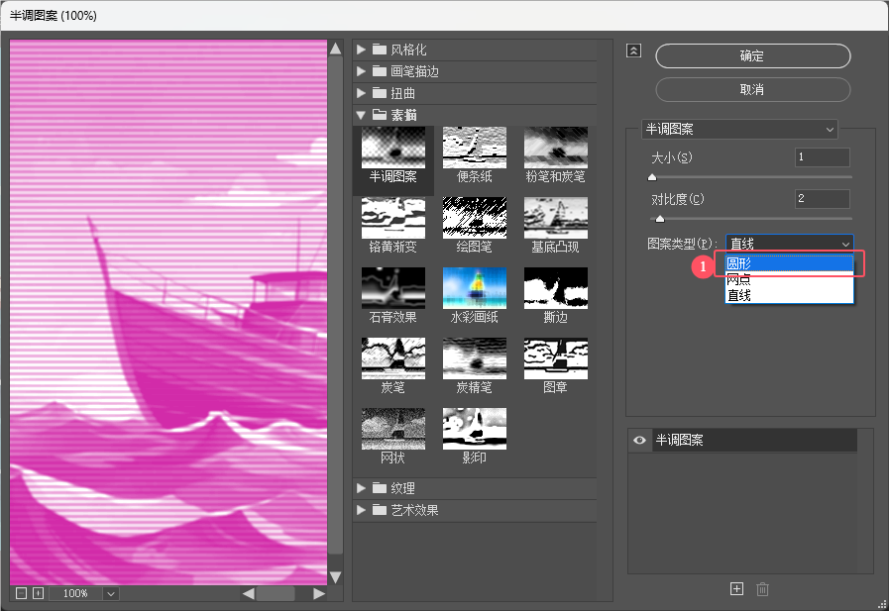Choose 网点 from pattern type list
This screenshot has height=611, width=889.
(789, 279)
